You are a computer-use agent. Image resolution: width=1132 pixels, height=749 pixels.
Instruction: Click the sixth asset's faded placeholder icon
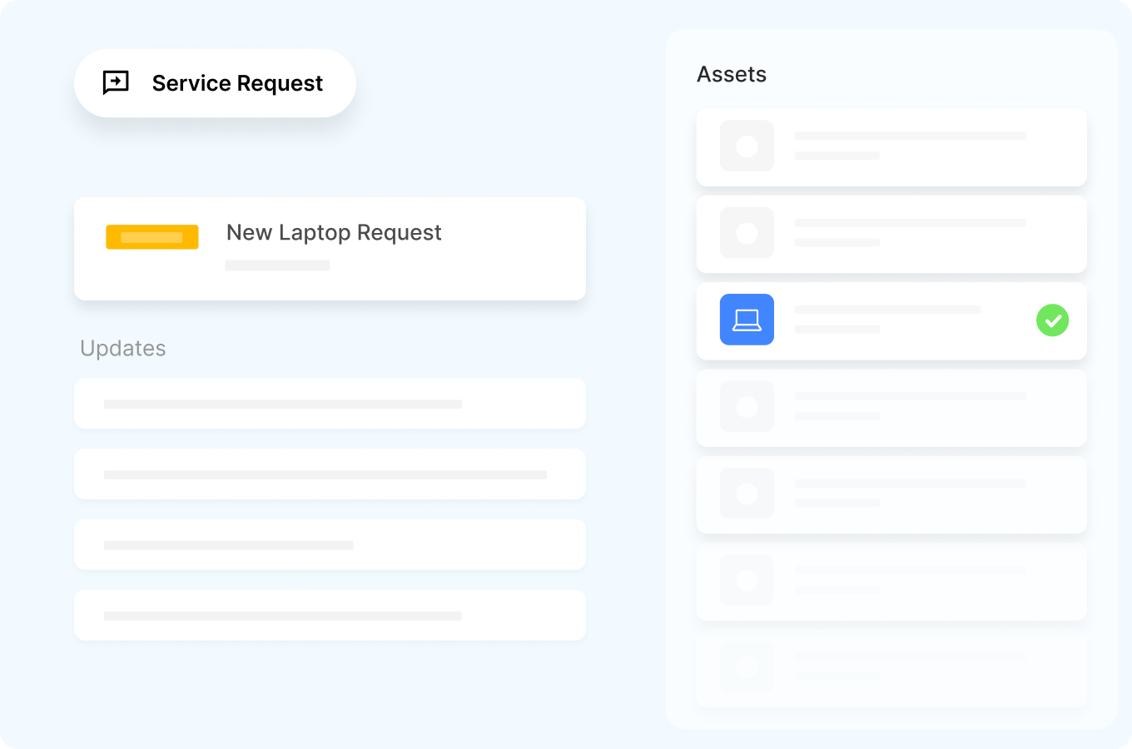(x=747, y=580)
